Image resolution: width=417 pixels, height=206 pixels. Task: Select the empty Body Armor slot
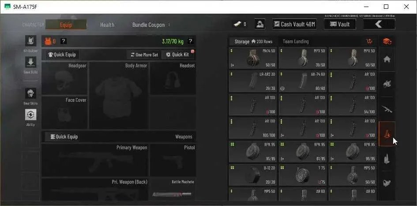[119, 96]
